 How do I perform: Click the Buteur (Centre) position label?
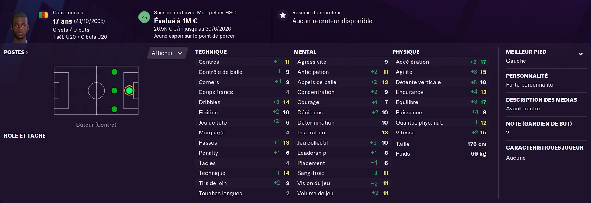click(96, 125)
